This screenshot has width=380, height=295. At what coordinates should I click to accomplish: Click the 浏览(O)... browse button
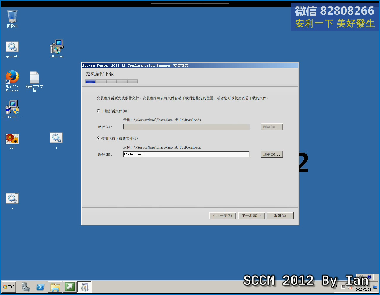[x=272, y=154]
